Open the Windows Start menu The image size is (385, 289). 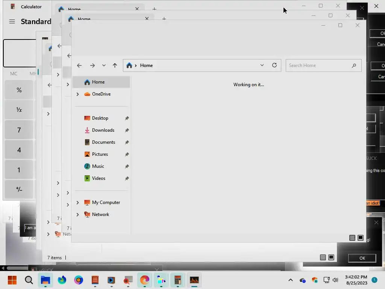[12, 280]
